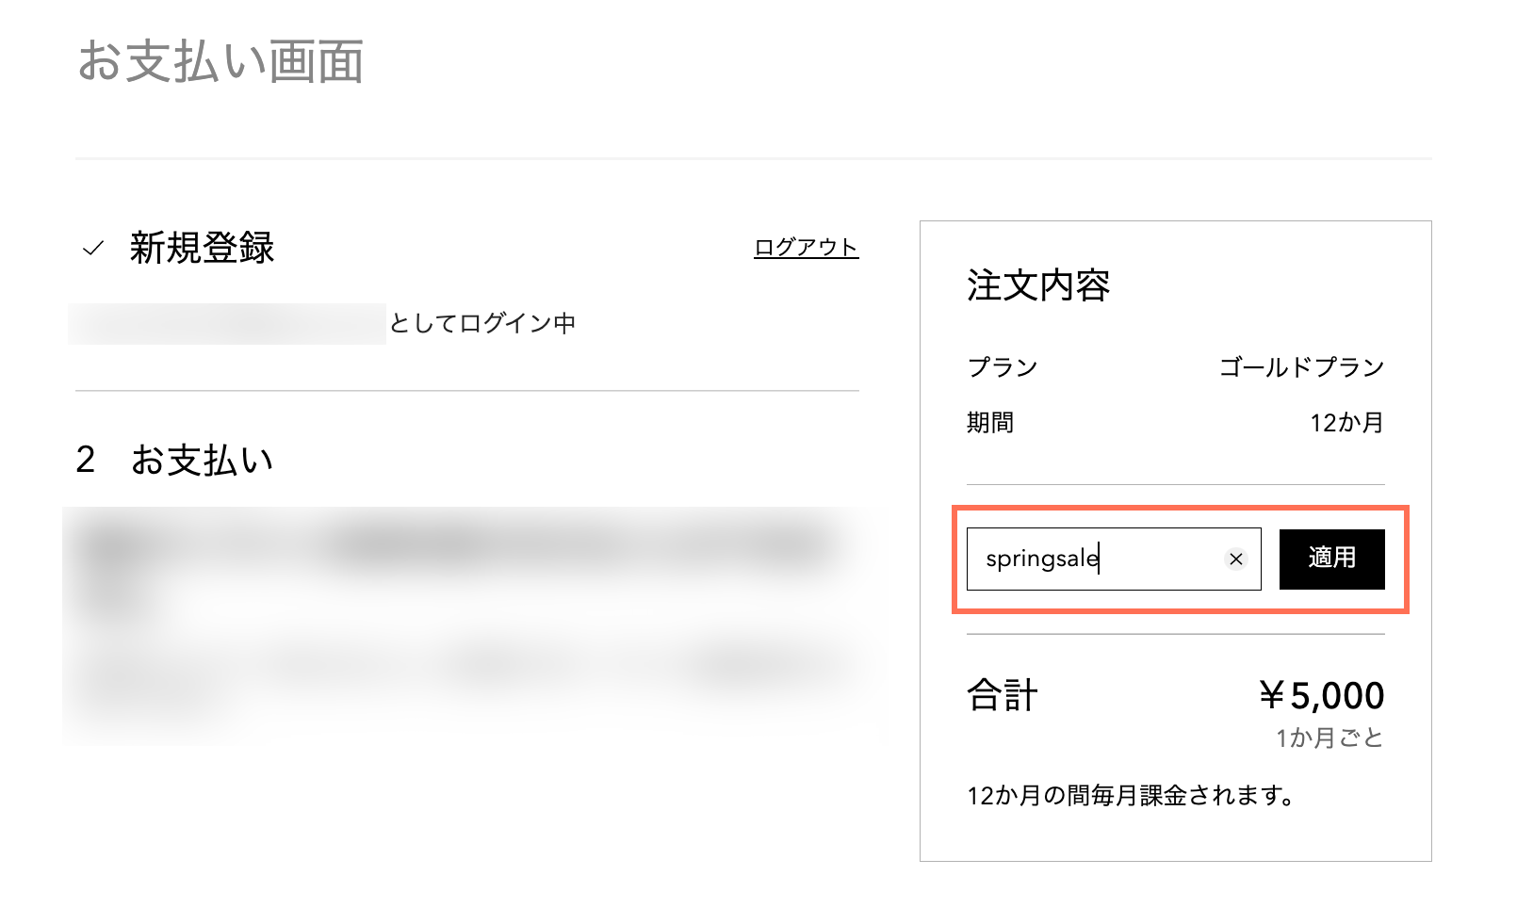
Task: Click the ゴールドプラン plan value
Action: click(1301, 366)
